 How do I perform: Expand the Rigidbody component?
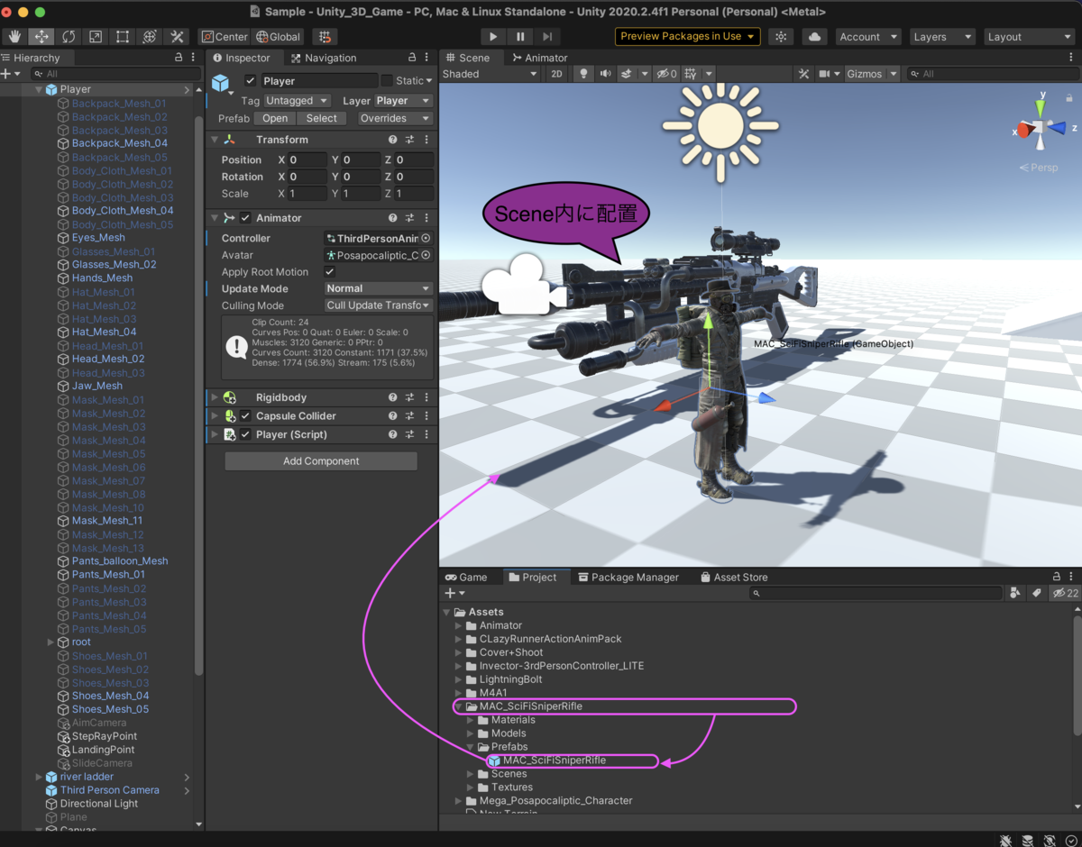pos(215,397)
